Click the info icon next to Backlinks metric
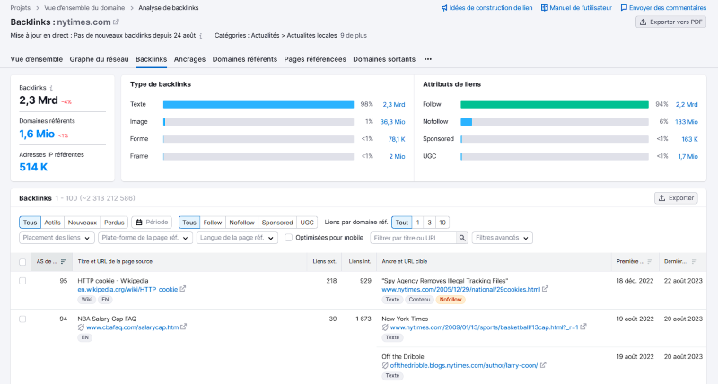 coord(51,88)
